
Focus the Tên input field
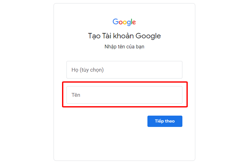pyautogui.click(x=124, y=95)
